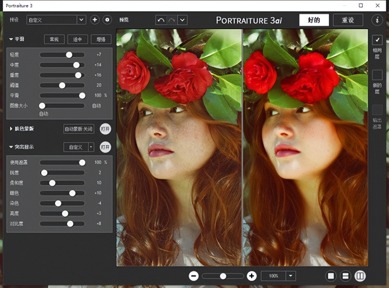Image resolution: width=389 pixels, height=288 pixels.
Task: Toggle the 突出显示 enhancements 打开 switch
Action: [x=105, y=147]
